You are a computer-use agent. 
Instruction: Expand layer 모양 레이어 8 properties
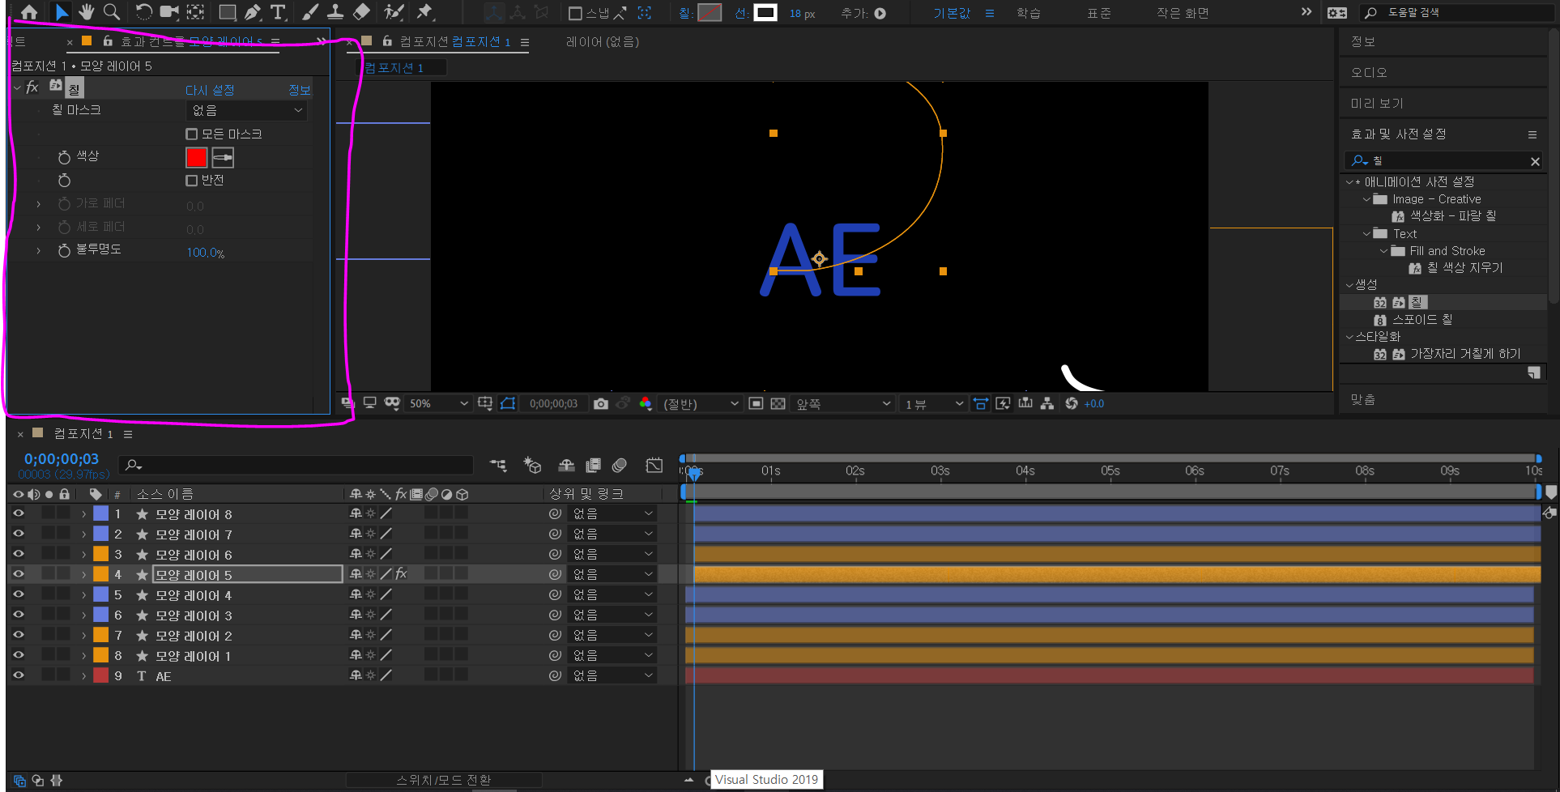pos(83,514)
